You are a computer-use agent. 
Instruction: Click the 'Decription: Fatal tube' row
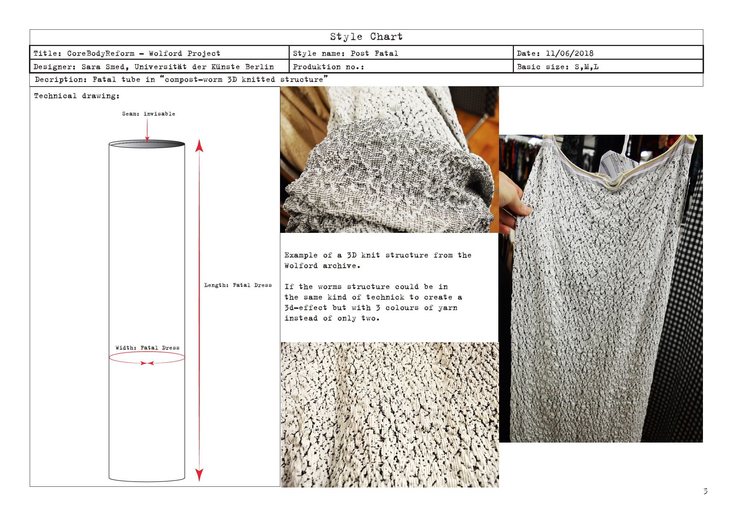pyautogui.click(x=366, y=80)
